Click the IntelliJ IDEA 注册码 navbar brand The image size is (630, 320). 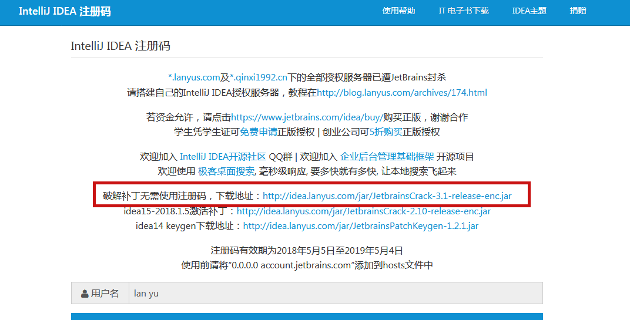(x=65, y=11)
